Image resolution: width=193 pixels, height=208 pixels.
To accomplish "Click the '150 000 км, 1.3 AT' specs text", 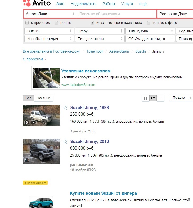I will pos(117,122).
